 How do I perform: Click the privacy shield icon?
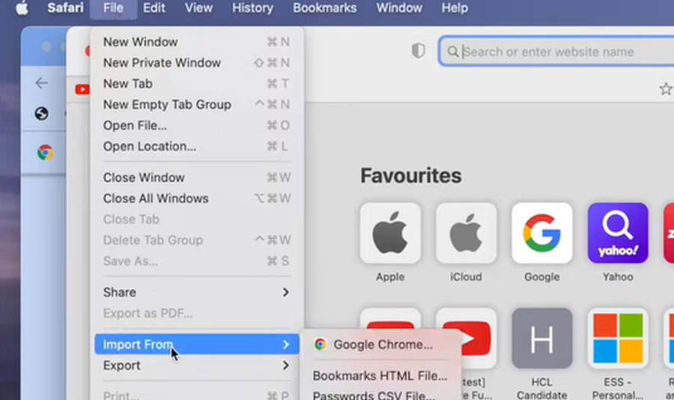[x=418, y=51]
